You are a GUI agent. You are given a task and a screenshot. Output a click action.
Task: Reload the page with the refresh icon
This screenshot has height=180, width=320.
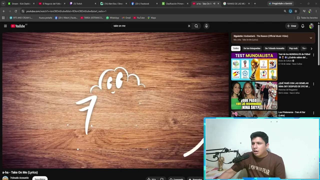[16, 11]
